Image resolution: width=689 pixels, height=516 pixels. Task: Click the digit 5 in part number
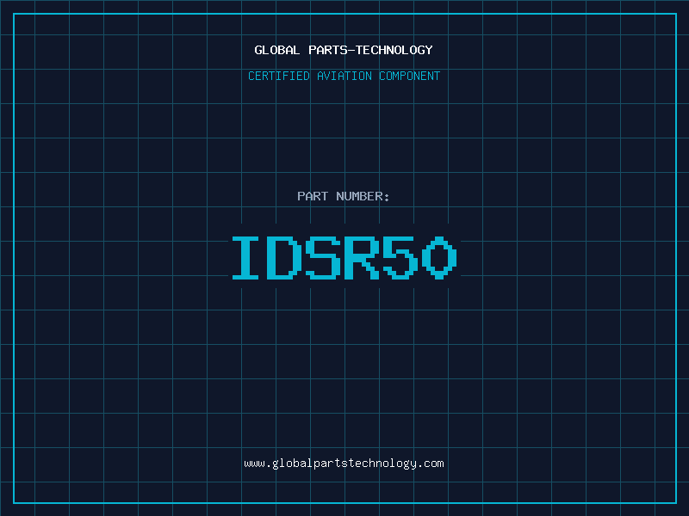pyautogui.click(x=400, y=257)
